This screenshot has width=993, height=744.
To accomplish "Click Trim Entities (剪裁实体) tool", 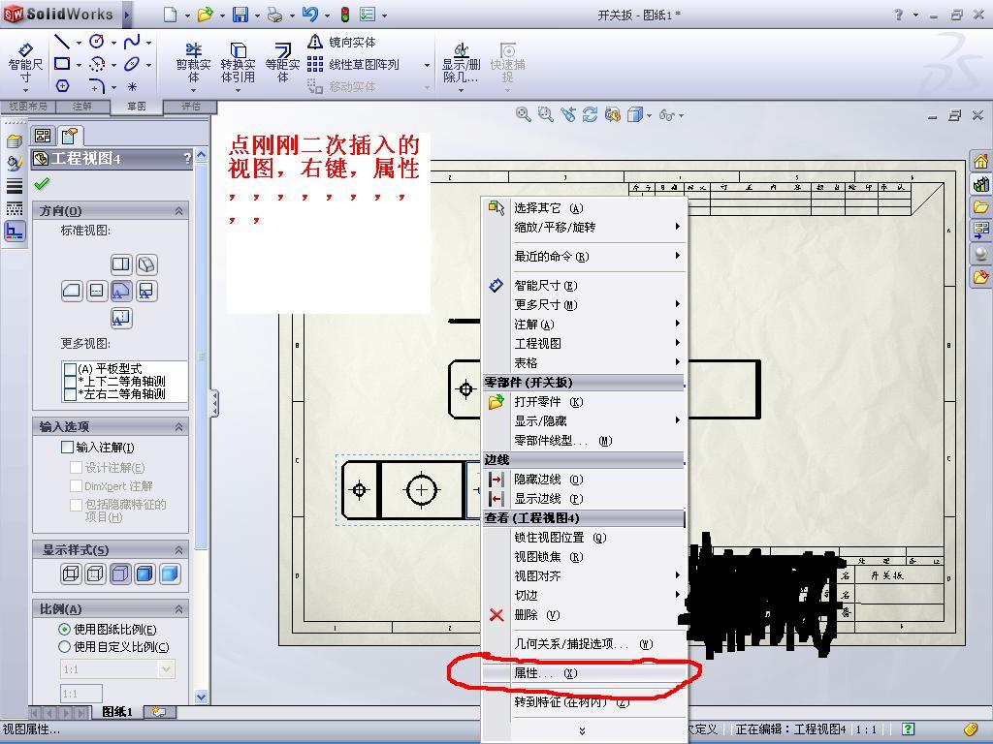I will 193,63.
